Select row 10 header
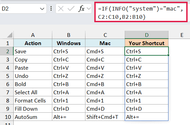Viewport: 190px width, 125px height. click(7, 117)
